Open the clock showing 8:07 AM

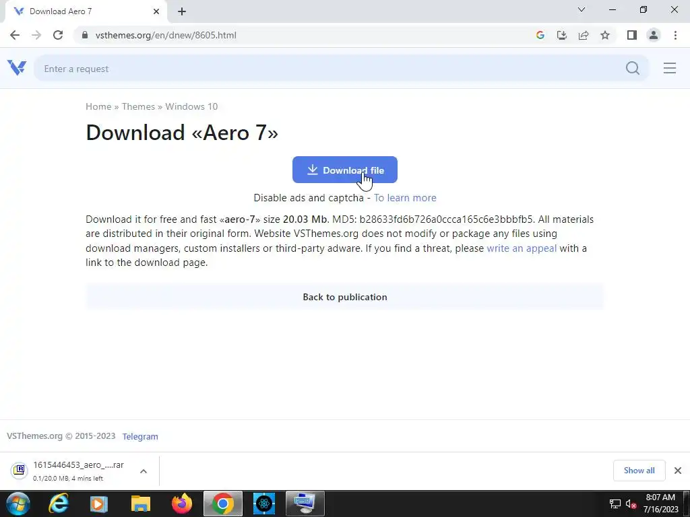[660, 504]
